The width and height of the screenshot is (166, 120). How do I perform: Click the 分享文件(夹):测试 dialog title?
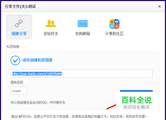(20, 6)
